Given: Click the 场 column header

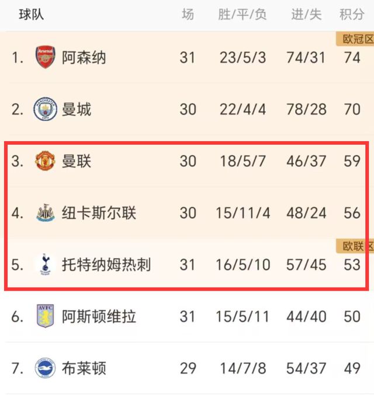Looking at the screenshot, I should pos(188,15).
